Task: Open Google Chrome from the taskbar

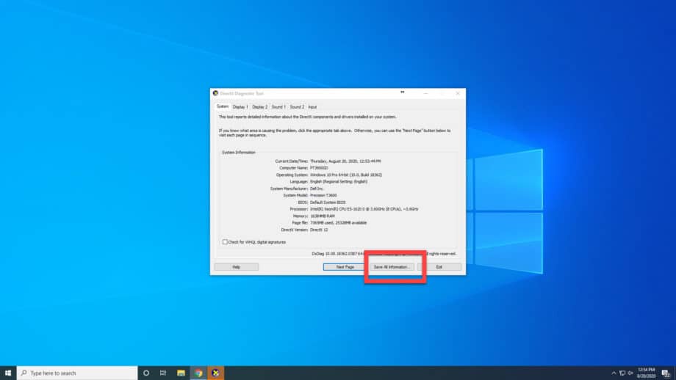Action: click(198, 373)
